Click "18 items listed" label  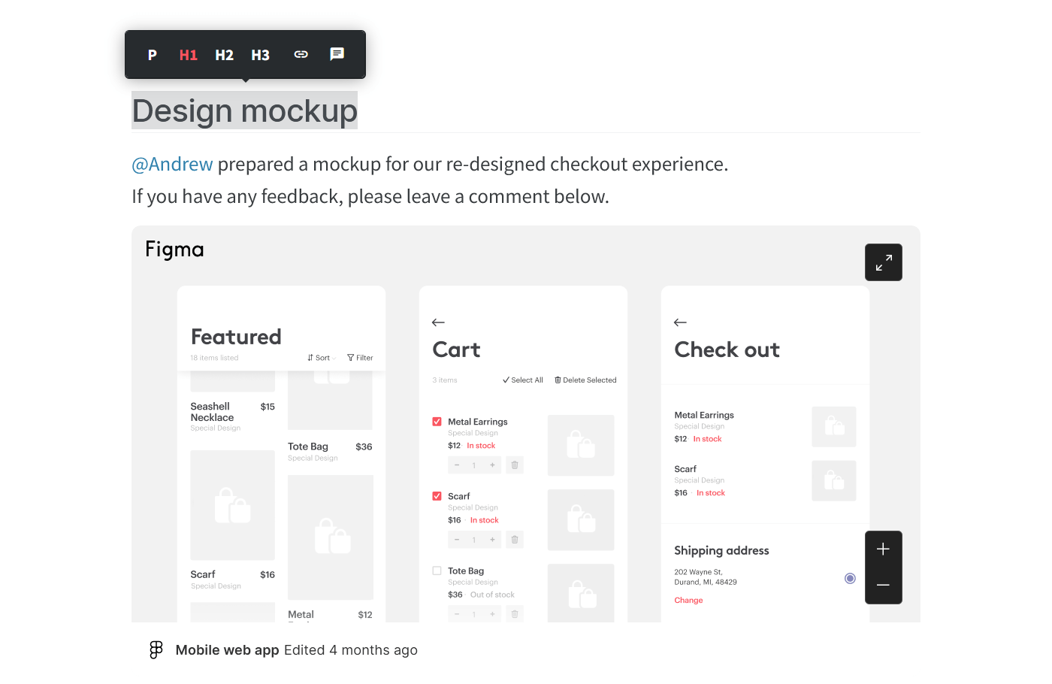214,358
